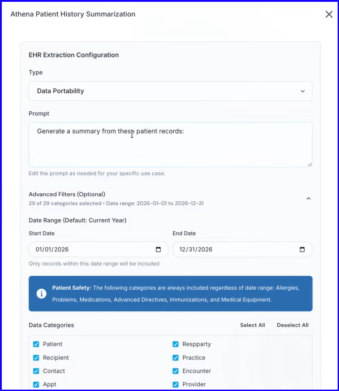Untick the Appt data category
The width and height of the screenshot is (339, 391).
tap(36, 384)
